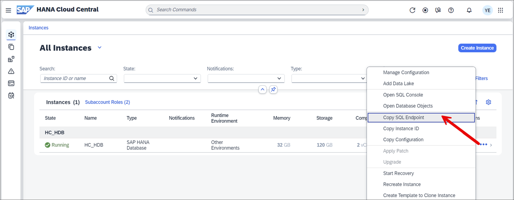Screen dimensions: 514x200
Task: Open the alerts triangle sidebar icon
Action: click(x=11, y=71)
